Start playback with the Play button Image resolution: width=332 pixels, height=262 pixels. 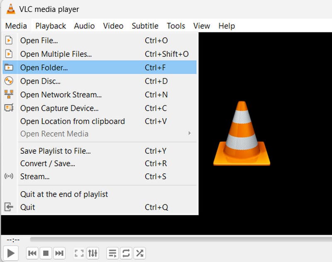[x=11, y=253]
